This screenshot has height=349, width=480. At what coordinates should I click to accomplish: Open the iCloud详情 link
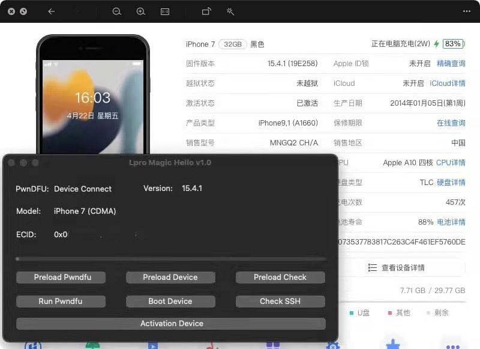point(447,83)
